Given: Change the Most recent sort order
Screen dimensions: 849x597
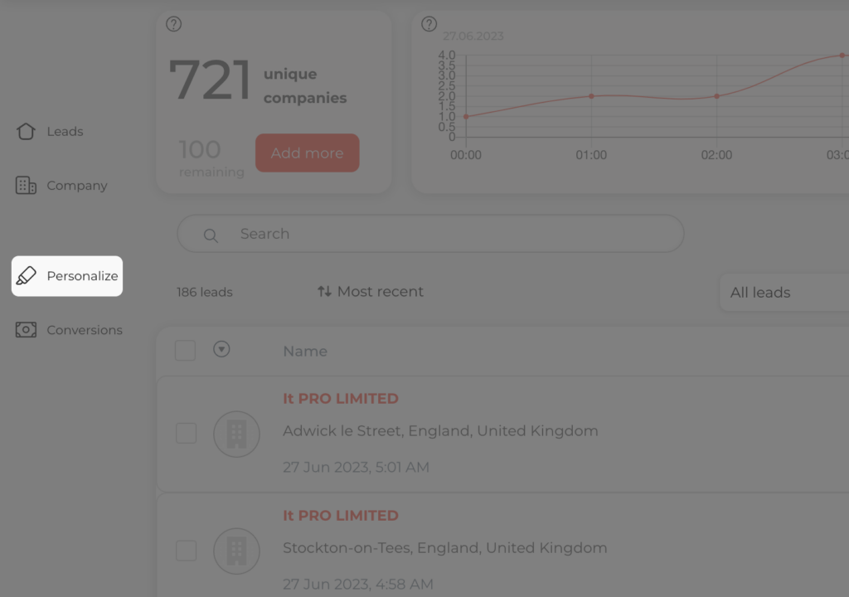Looking at the screenshot, I should coord(371,292).
